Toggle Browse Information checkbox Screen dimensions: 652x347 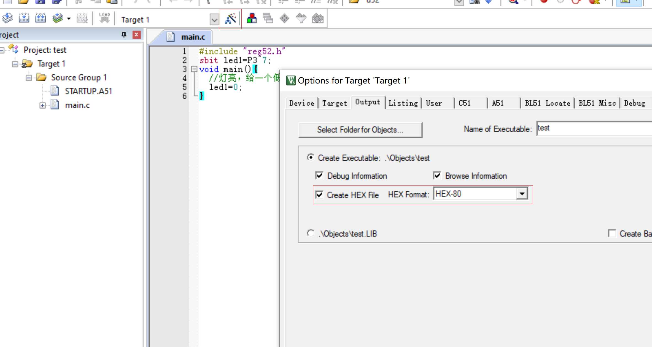pos(437,176)
